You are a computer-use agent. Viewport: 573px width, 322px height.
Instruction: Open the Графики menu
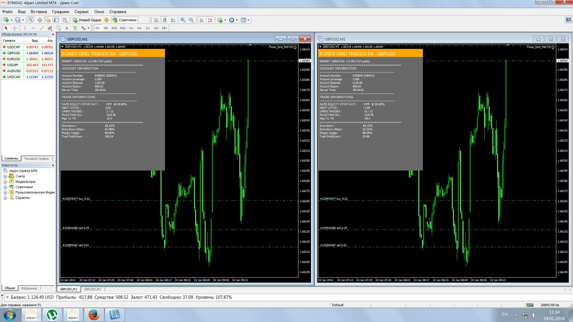click(61, 12)
